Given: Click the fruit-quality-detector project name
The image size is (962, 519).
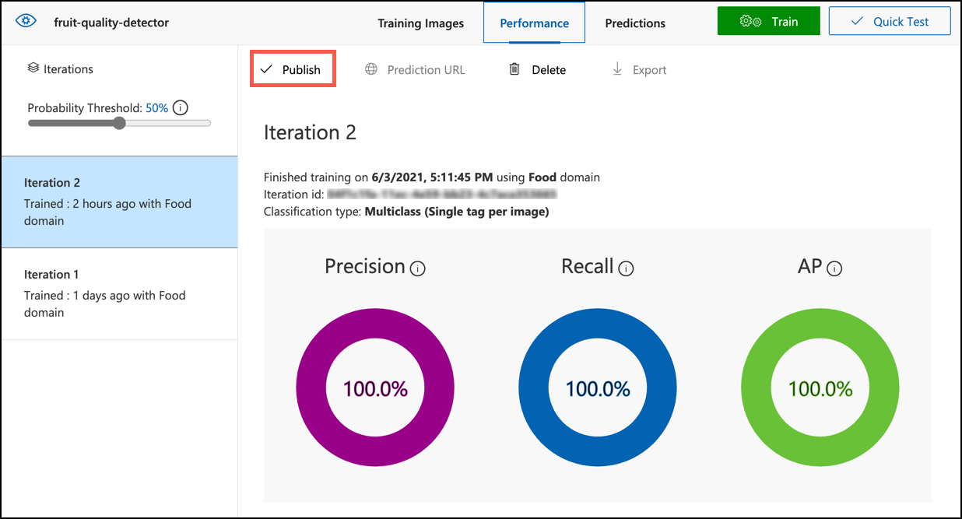Looking at the screenshot, I should pos(111,22).
